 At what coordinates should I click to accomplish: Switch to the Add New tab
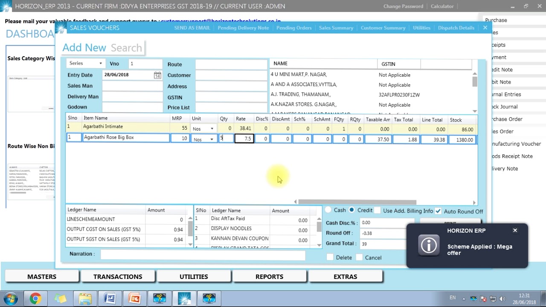click(x=84, y=47)
